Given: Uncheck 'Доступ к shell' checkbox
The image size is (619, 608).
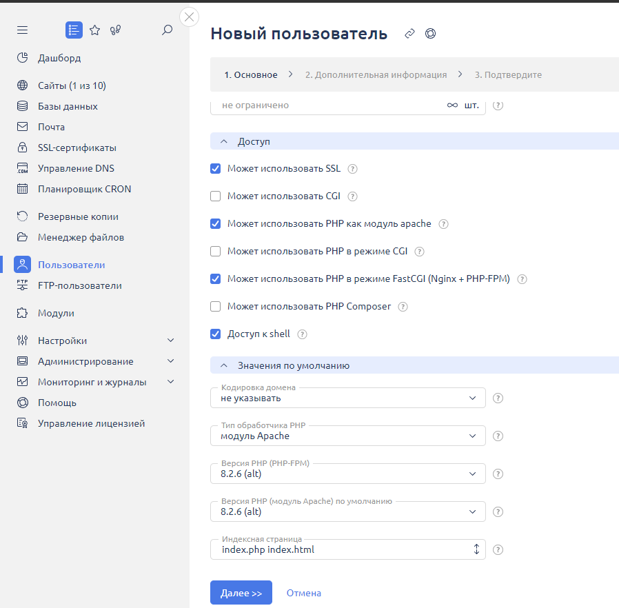Looking at the screenshot, I should pos(215,334).
